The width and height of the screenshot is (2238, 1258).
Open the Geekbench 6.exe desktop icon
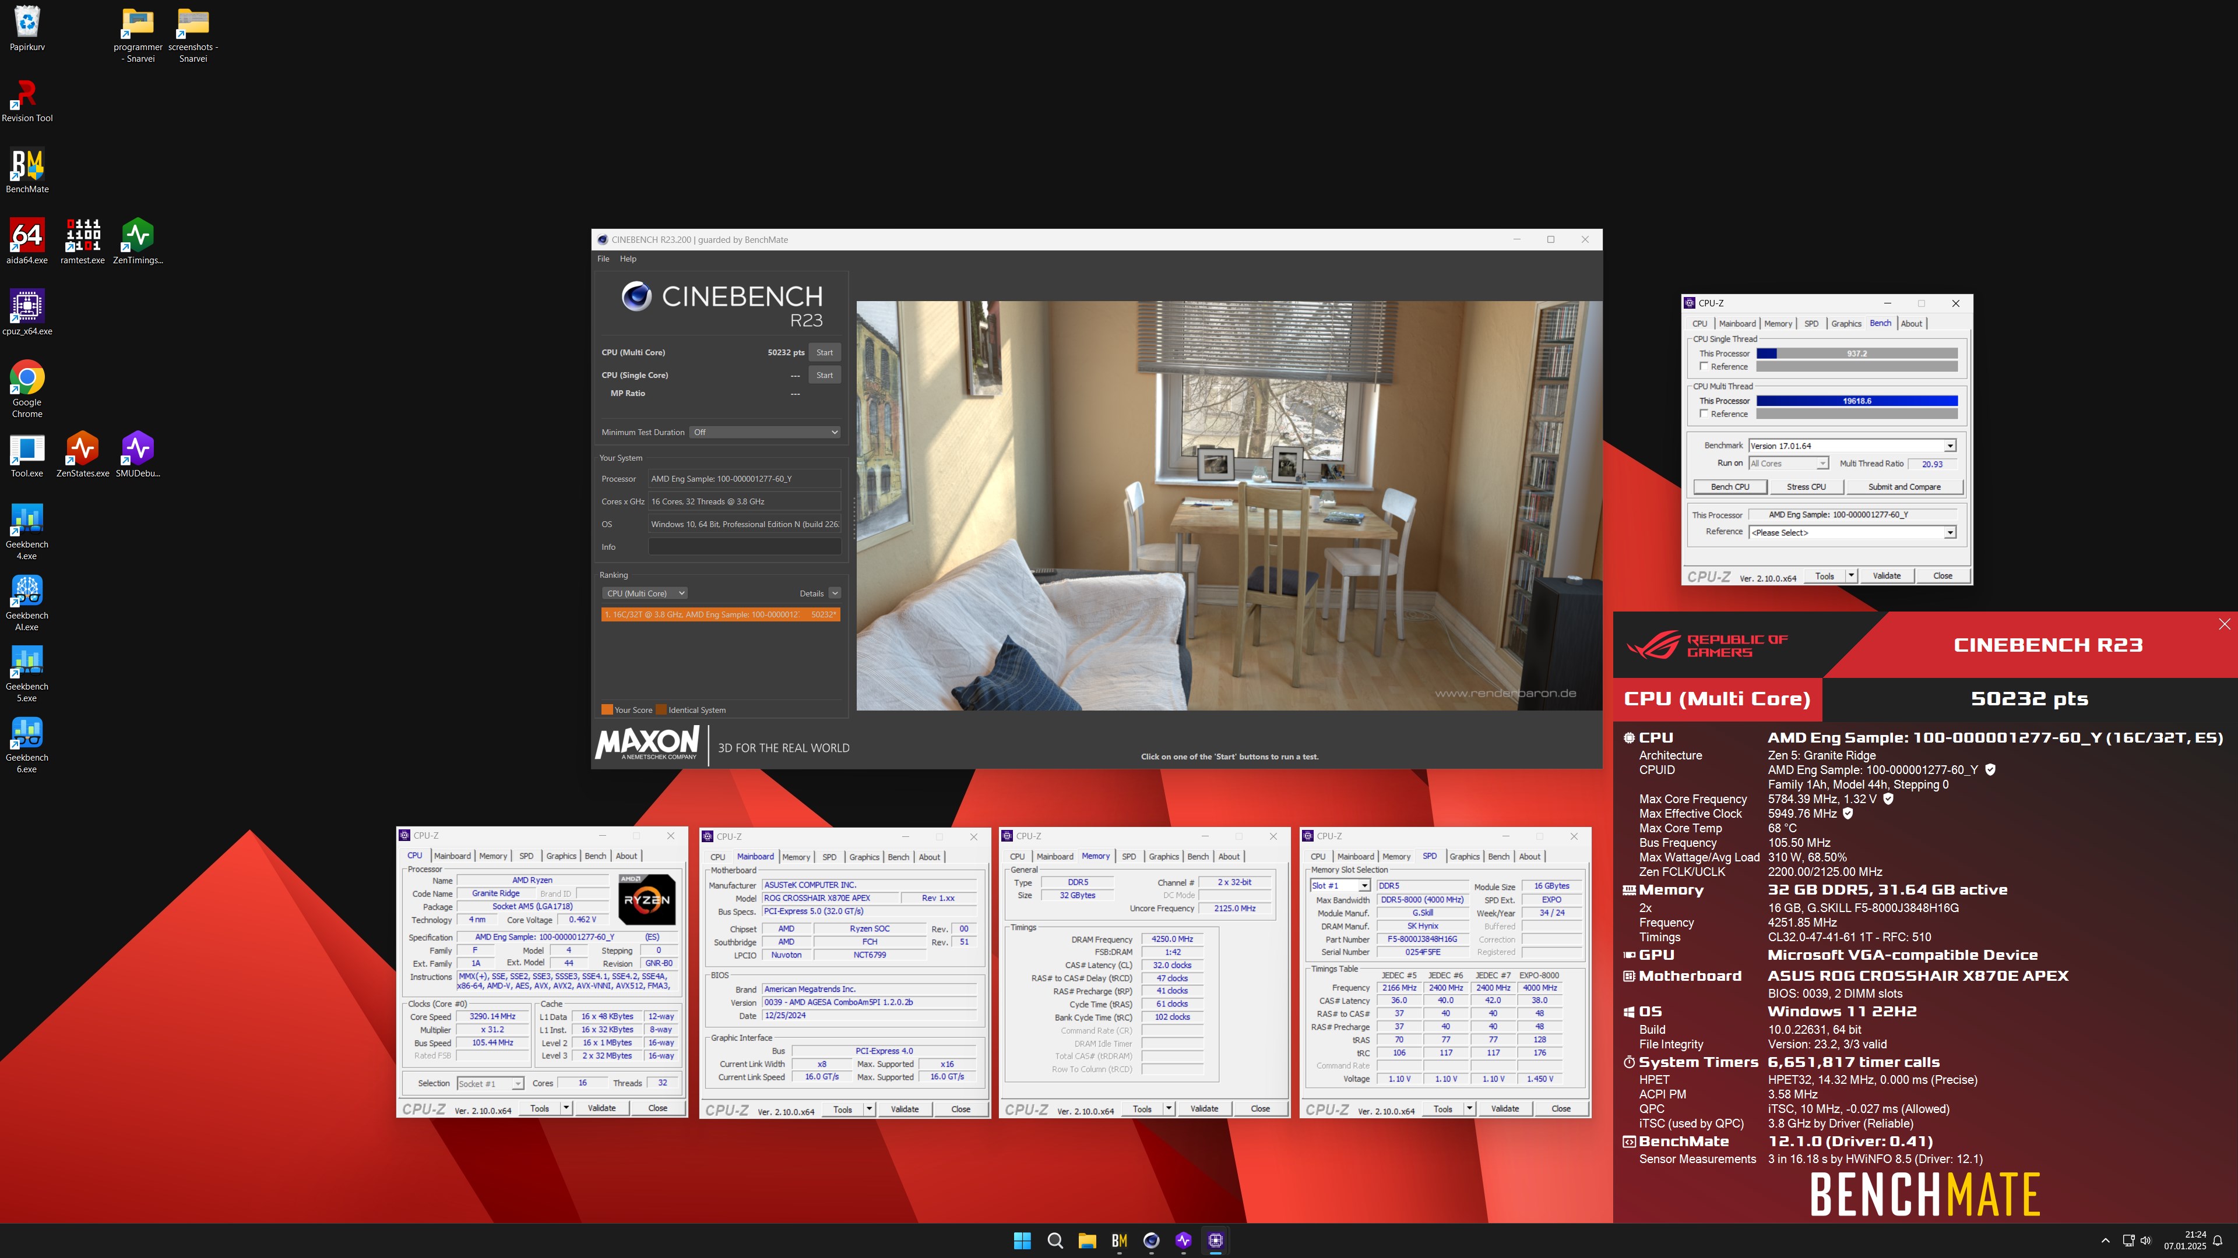tap(27, 745)
